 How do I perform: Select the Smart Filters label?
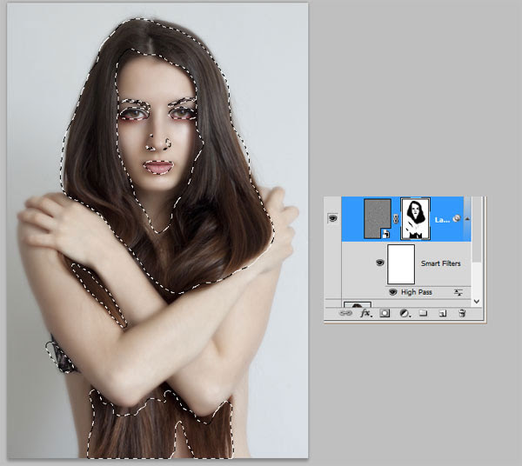click(440, 263)
